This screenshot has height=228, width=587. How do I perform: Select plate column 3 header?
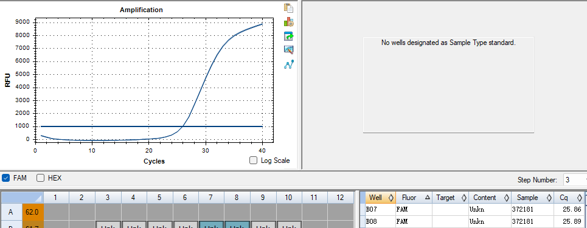(108, 198)
